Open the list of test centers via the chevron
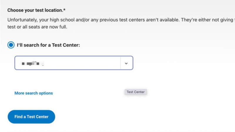Image resolution: width=235 pixels, height=132 pixels. coord(126,63)
